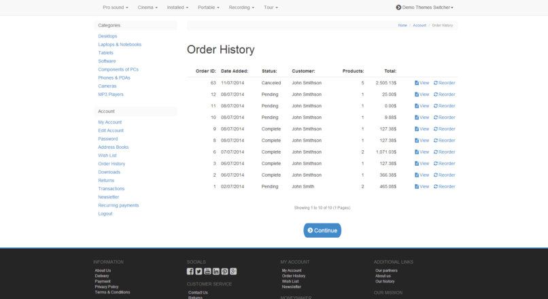Open Newsletter in sidebar
The image size is (548, 299).
tap(109, 197)
